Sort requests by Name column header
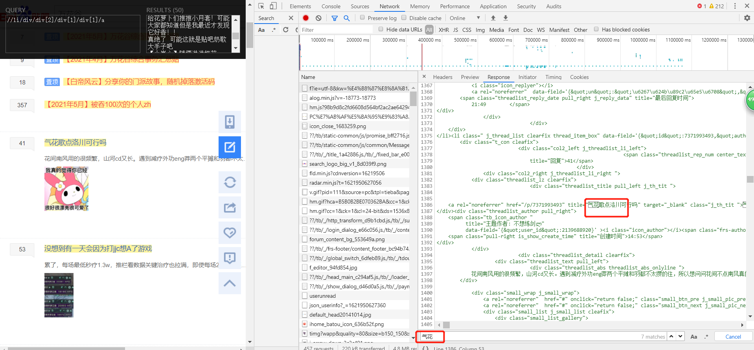This screenshot has height=350, width=754. point(358,77)
